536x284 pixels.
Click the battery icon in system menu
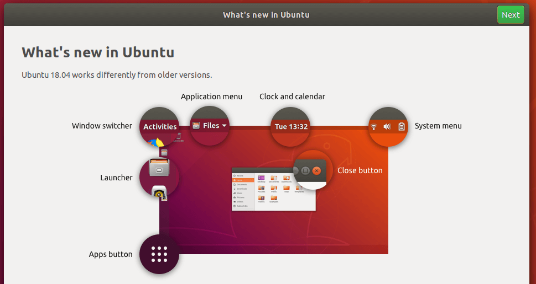click(402, 126)
